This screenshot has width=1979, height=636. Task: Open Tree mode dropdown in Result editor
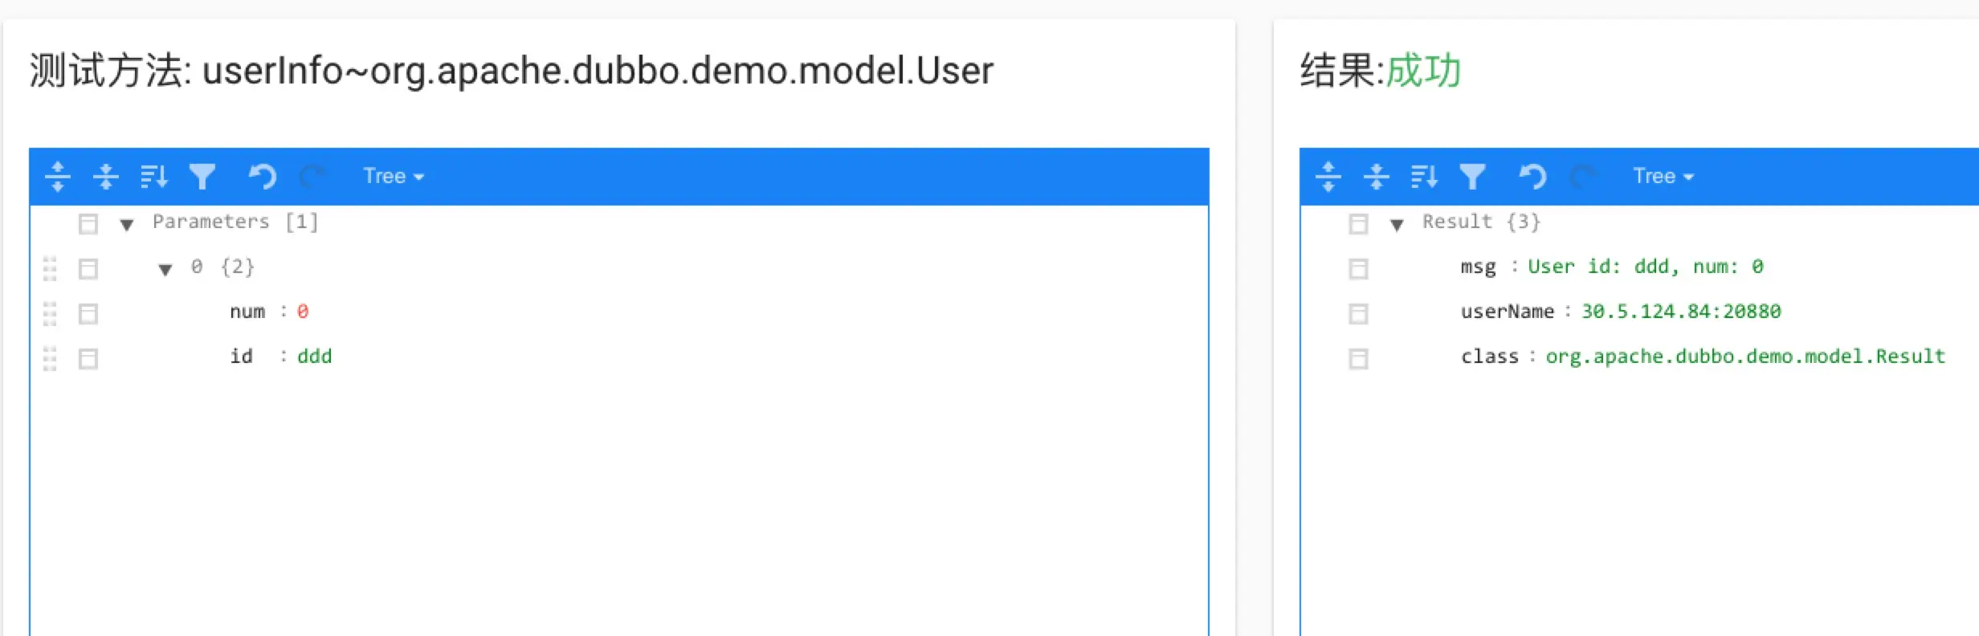click(1663, 176)
